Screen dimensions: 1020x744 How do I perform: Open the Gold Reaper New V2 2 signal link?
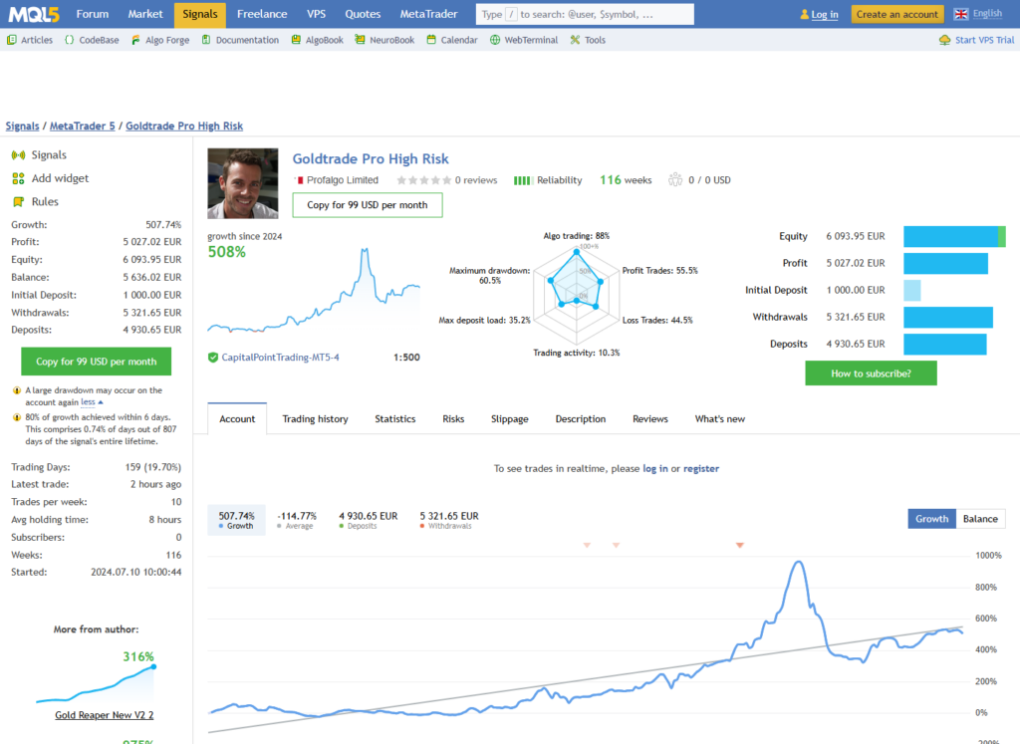(104, 715)
